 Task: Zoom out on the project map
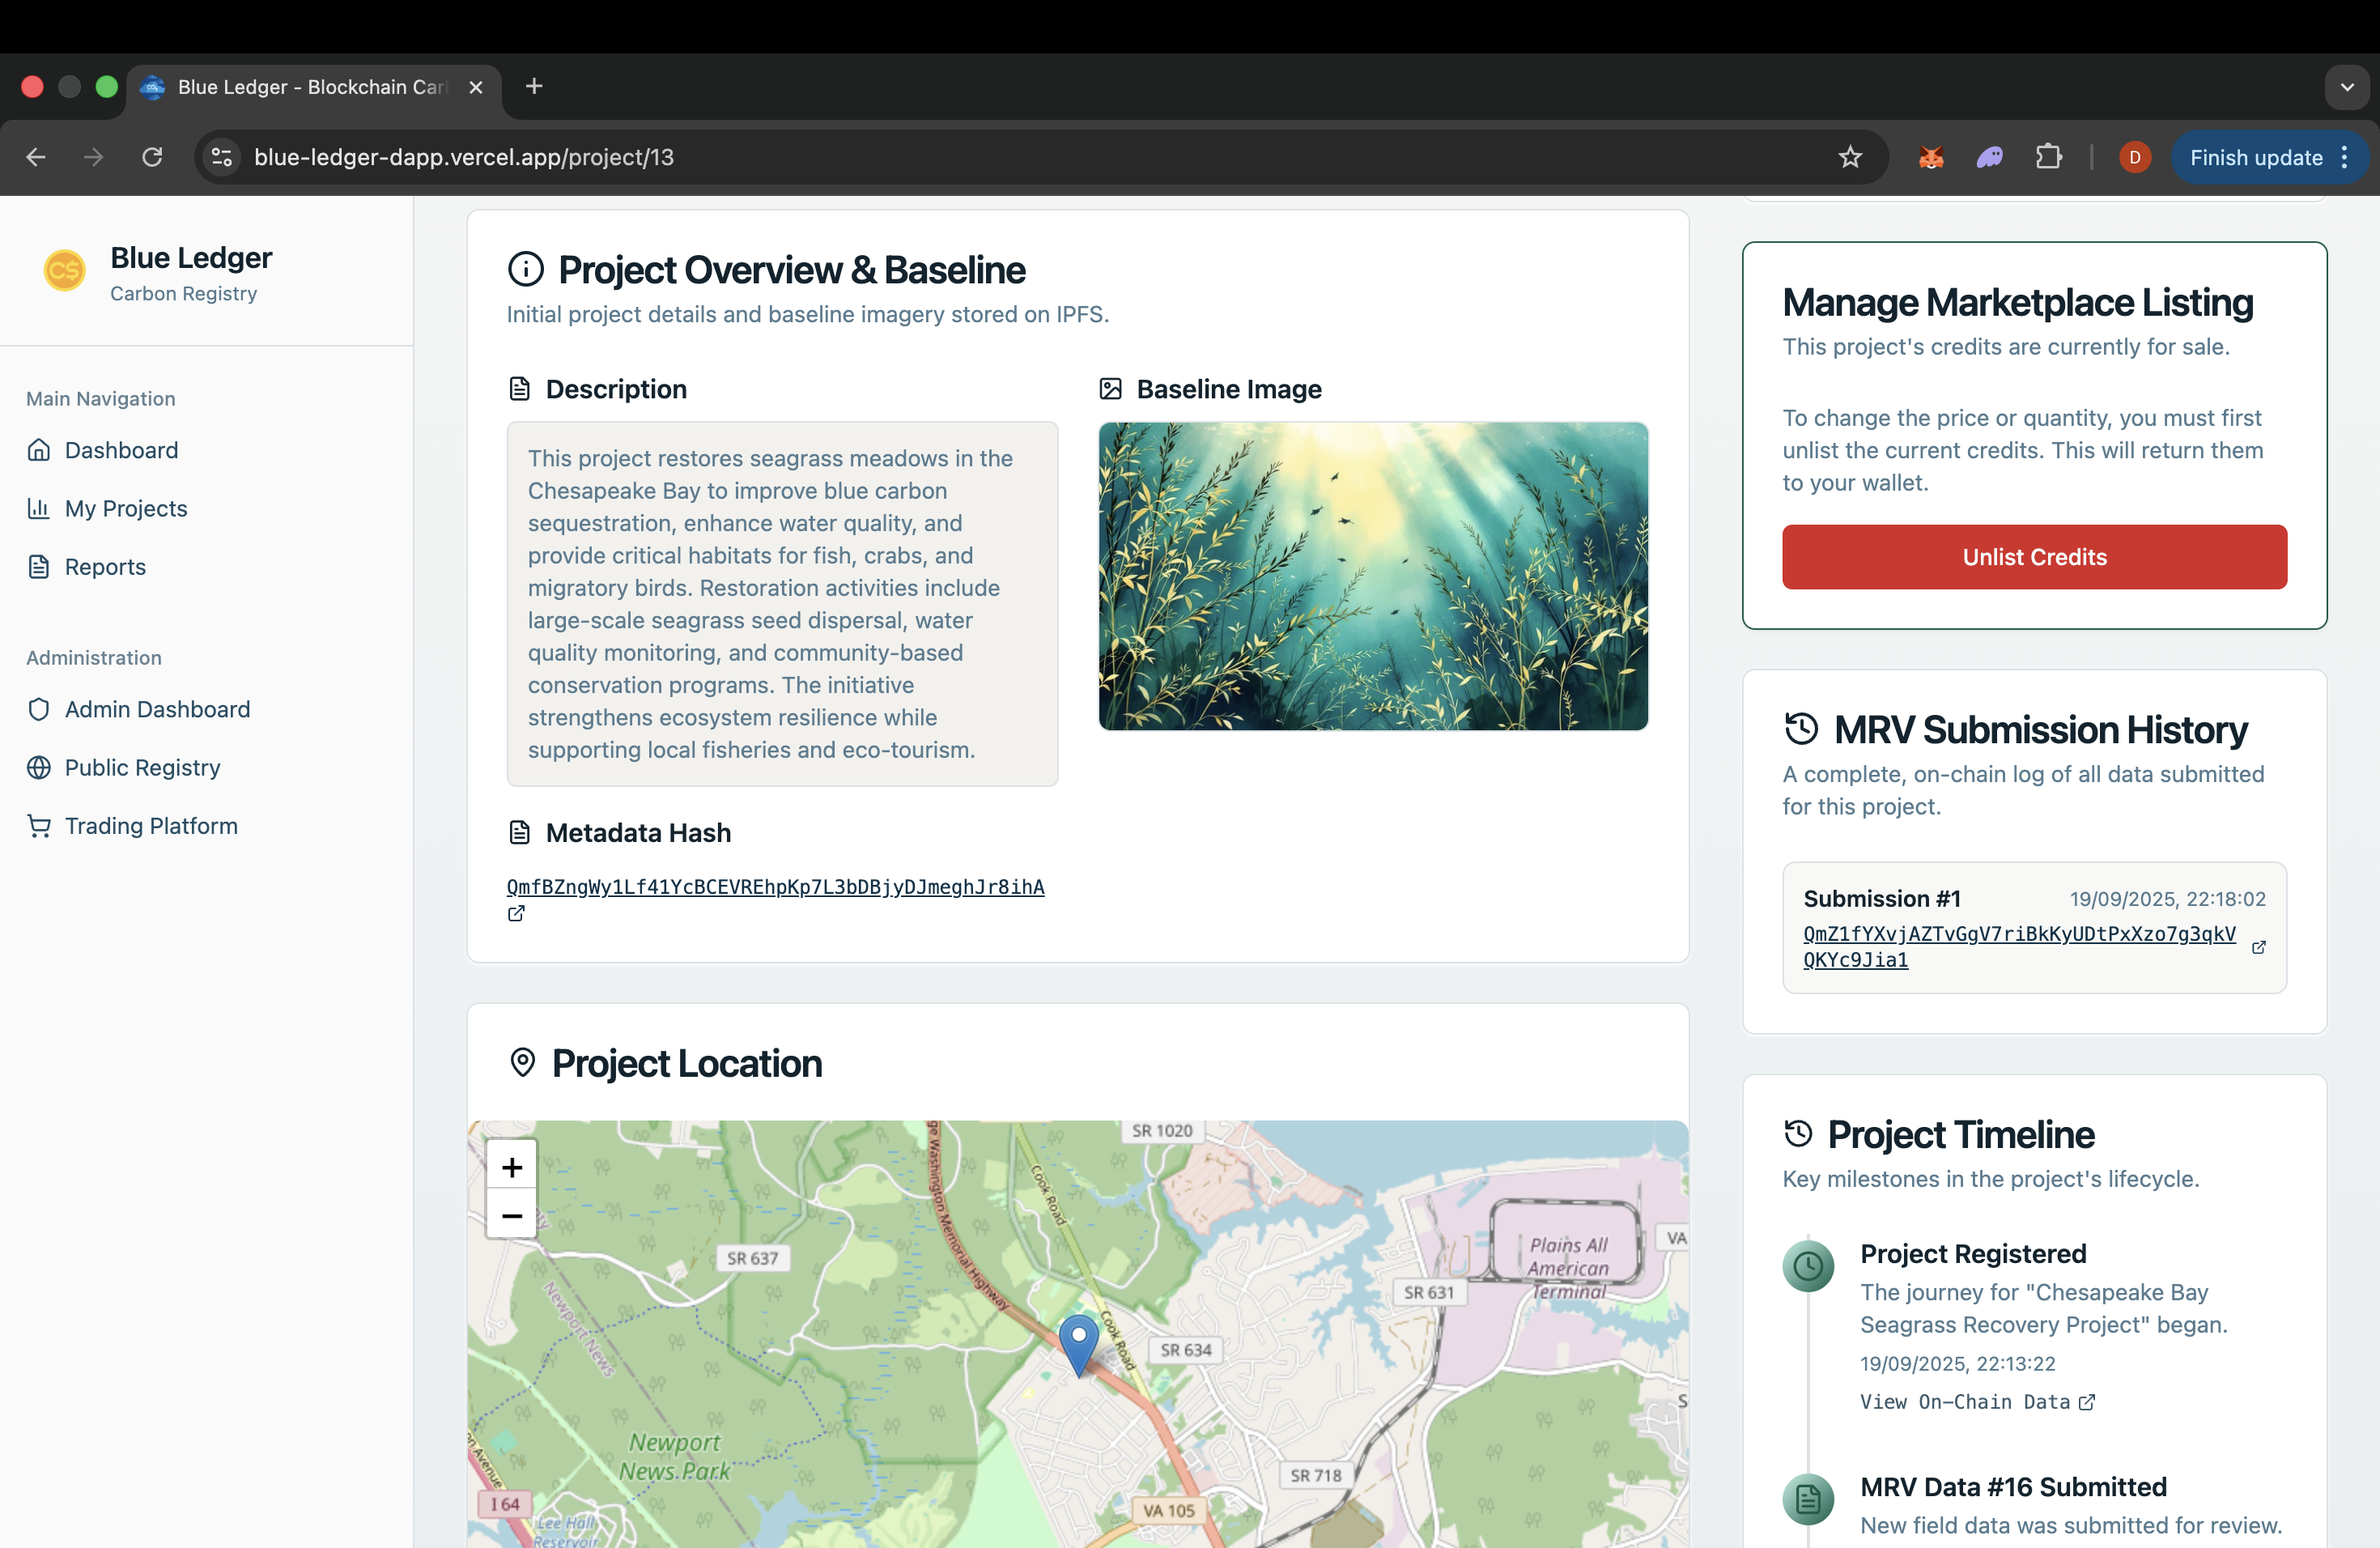tap(511, 1216)
